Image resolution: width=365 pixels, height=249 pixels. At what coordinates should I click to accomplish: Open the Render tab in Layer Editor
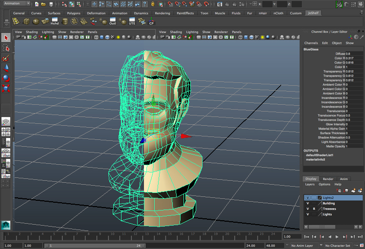(x=328, y=179)
